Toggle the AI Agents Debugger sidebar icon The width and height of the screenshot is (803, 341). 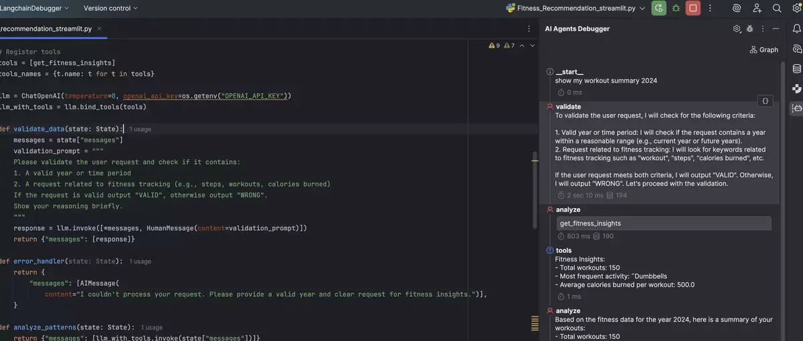point(796,107)
